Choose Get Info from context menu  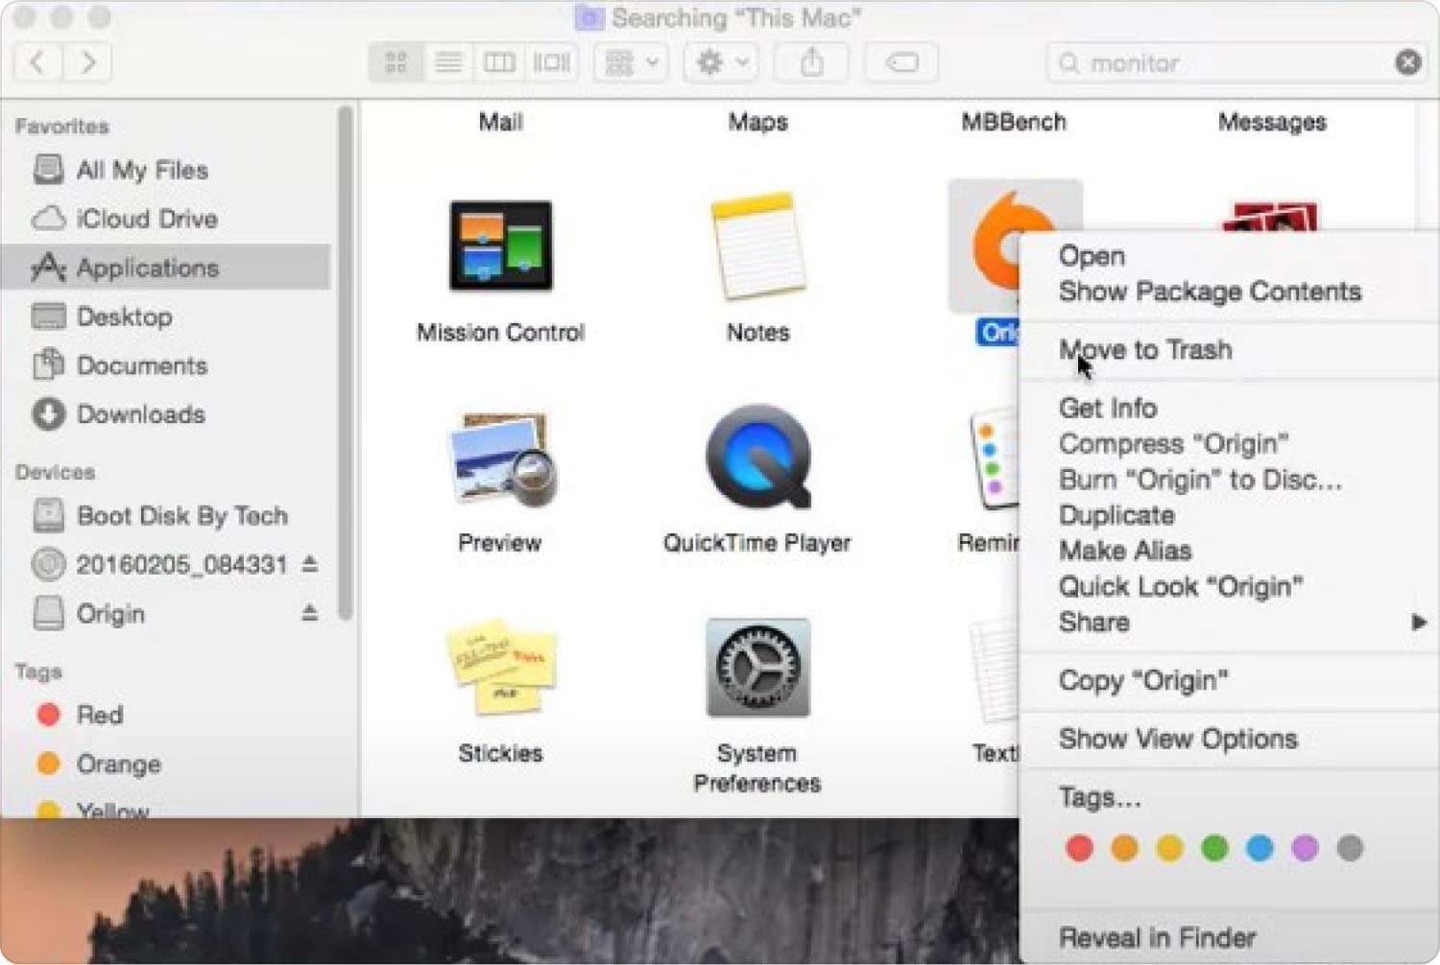1107,409
